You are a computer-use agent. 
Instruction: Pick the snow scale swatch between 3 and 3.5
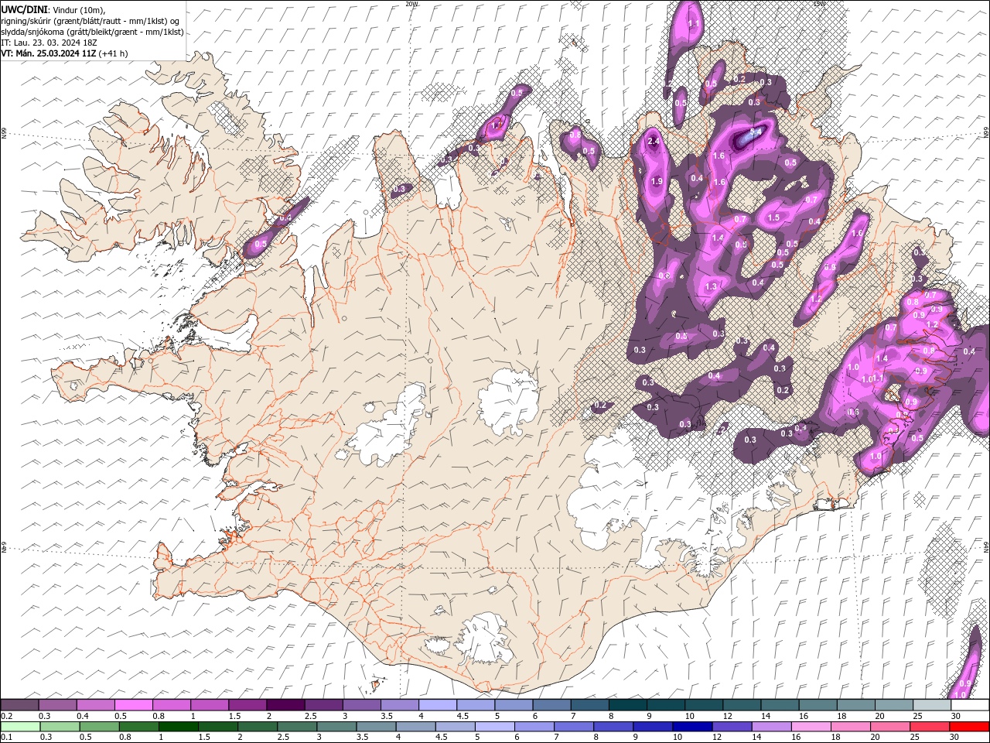pyautogui.click(x=361, y=705)
